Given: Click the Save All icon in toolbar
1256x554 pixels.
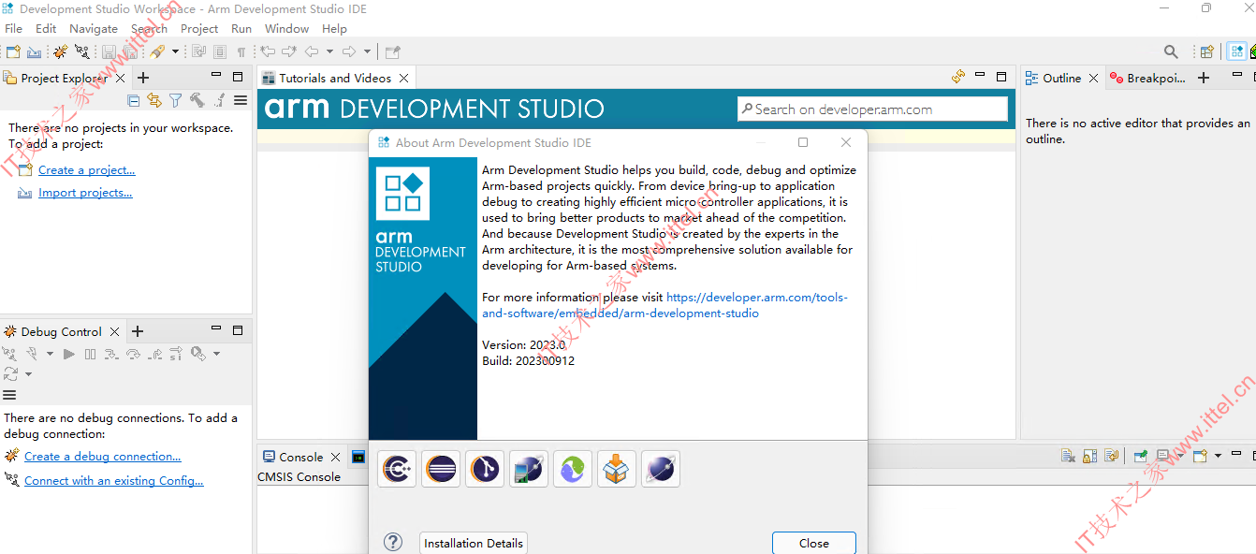Looking at the screenshot, I should point(129,51).
